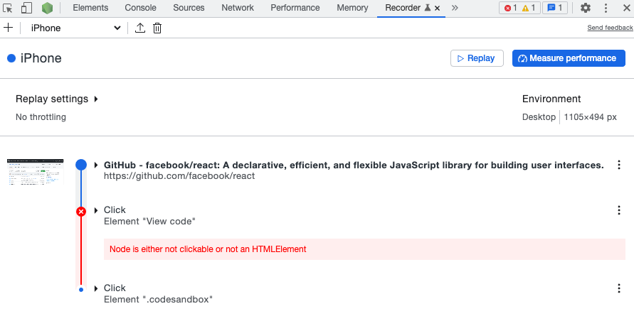The image size is (634, 316).
Task: Switch to the Console tab
Action: pyautogui.click(x=140, y=8)
